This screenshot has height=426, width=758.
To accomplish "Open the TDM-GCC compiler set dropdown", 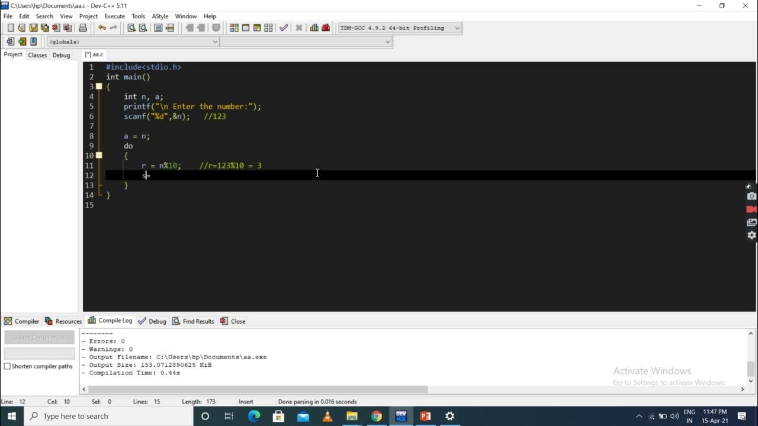I will (400, 28).
